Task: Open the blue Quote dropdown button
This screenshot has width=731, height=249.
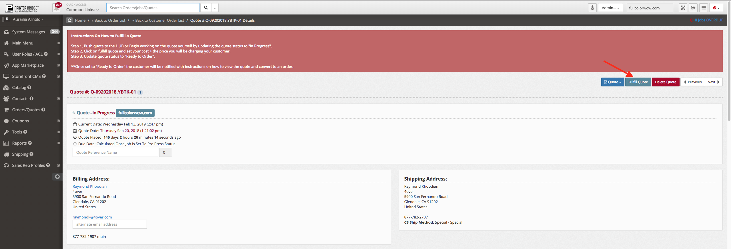Action: pos(612,82)
